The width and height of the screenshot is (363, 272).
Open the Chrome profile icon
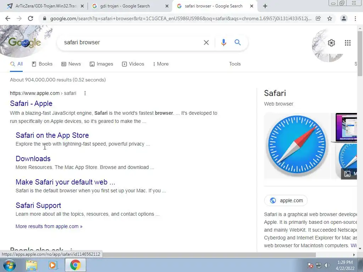(x=344, y=18)
